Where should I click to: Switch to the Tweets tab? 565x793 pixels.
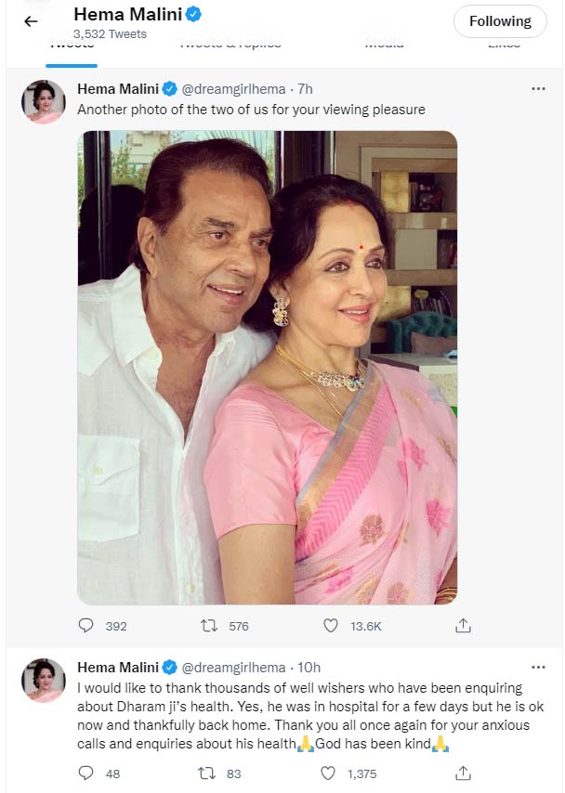point(72,45)
